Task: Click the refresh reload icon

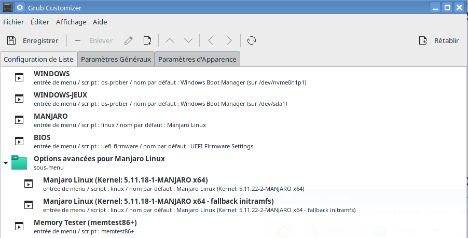Action: point(252,40)
